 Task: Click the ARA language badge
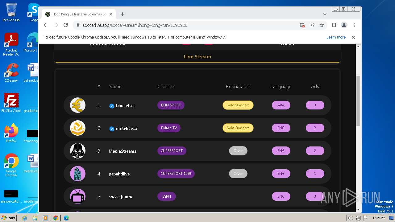pos(281,105)
